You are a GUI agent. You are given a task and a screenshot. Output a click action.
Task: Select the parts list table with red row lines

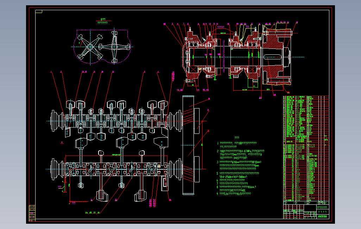tap(306, 150)
